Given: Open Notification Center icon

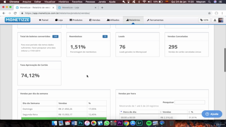Looking at the screenshot, I should point(220,2).
